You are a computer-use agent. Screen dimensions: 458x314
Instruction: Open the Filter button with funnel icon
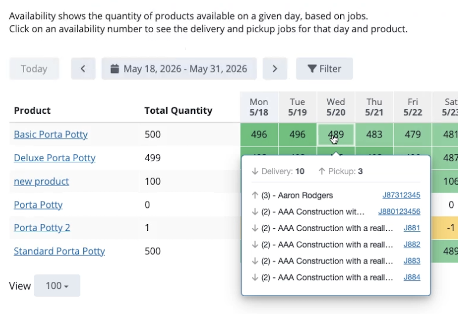pyautogui.click(x=325, y=69)
